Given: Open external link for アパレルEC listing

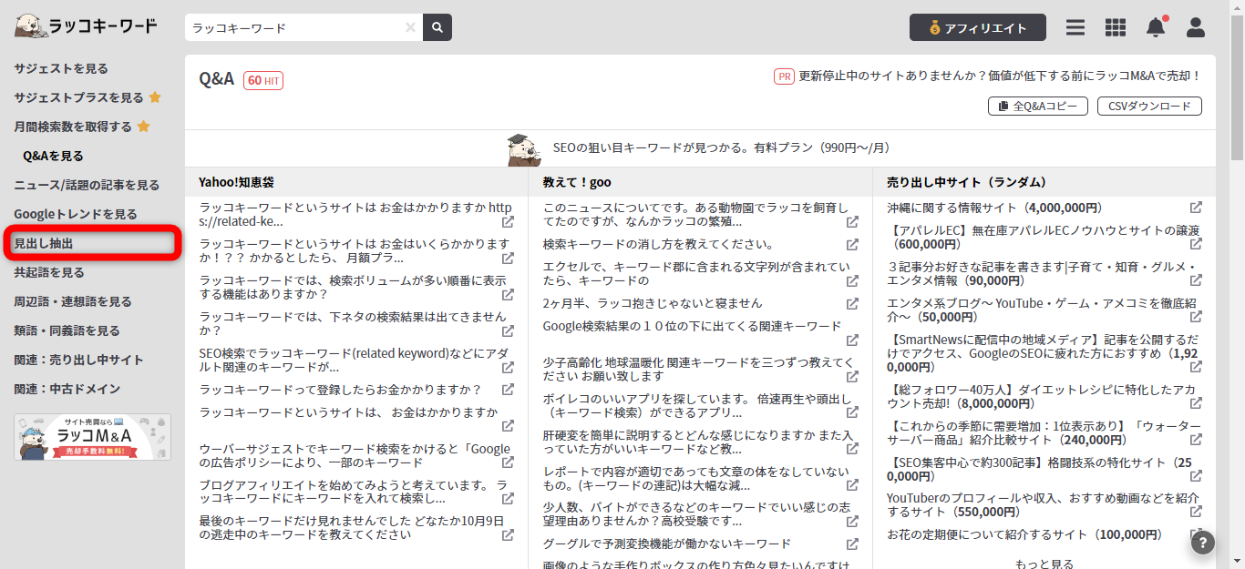Looking at the screenshot, I should click(1196, 244).
